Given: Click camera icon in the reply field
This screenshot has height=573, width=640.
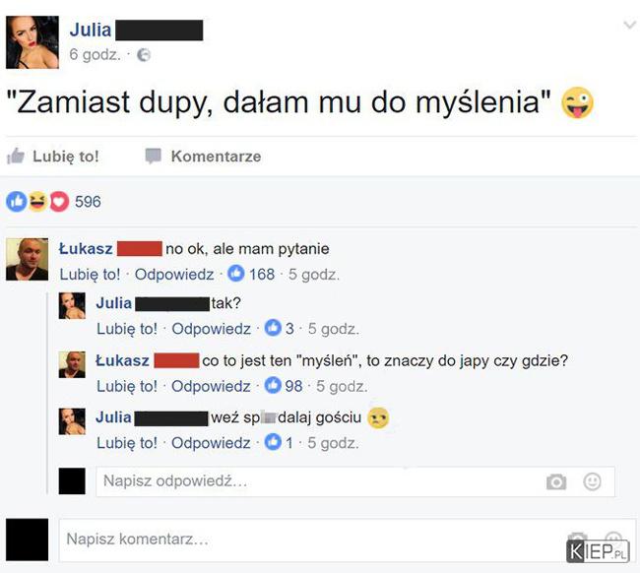Looking at the screenshot, I should pos(556,482).
